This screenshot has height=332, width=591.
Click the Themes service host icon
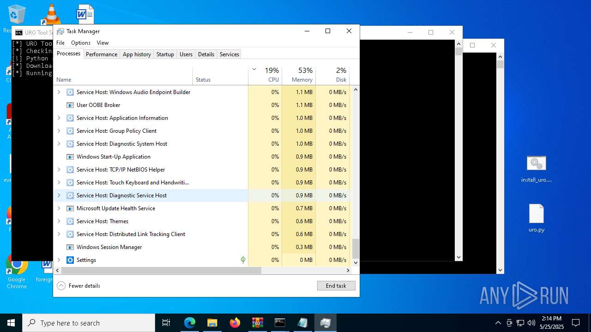point(70,221)
